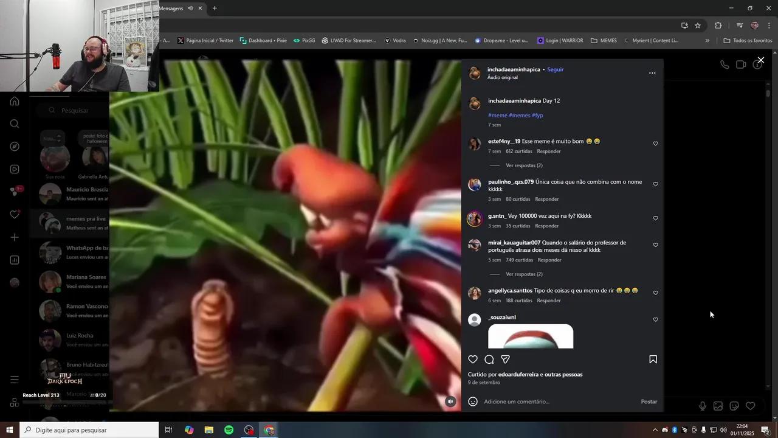The image size is (778, 438).
Task: Open the Instagram Home feed
Action: tap(15, 101)
